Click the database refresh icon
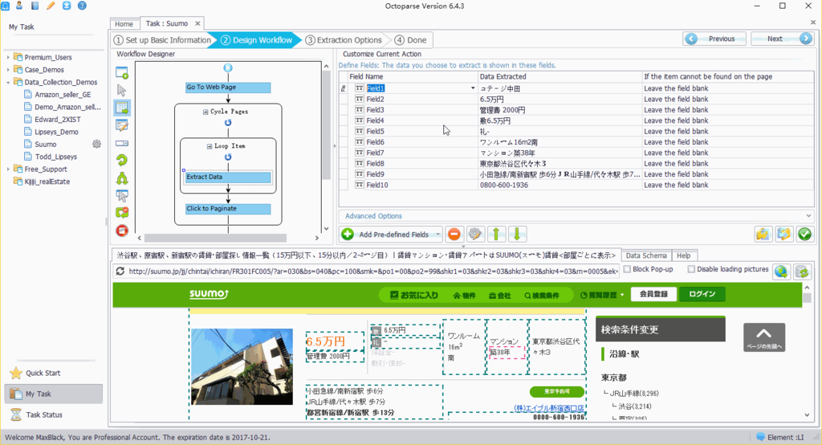The width and height of the screenshot is (822, 445). tap(802, 271)
